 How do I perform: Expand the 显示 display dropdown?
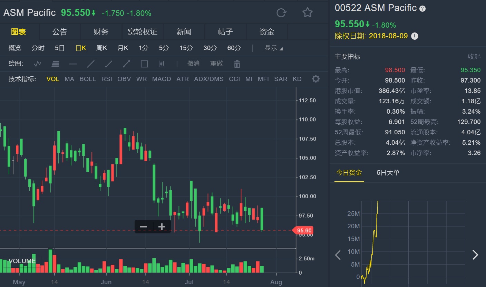click(273, 48)
